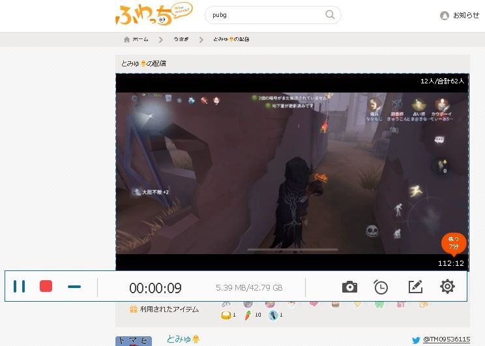Open とみゆの配信 breadcrumb
Viewport: 485px width, 346px height.
[231, 39]
